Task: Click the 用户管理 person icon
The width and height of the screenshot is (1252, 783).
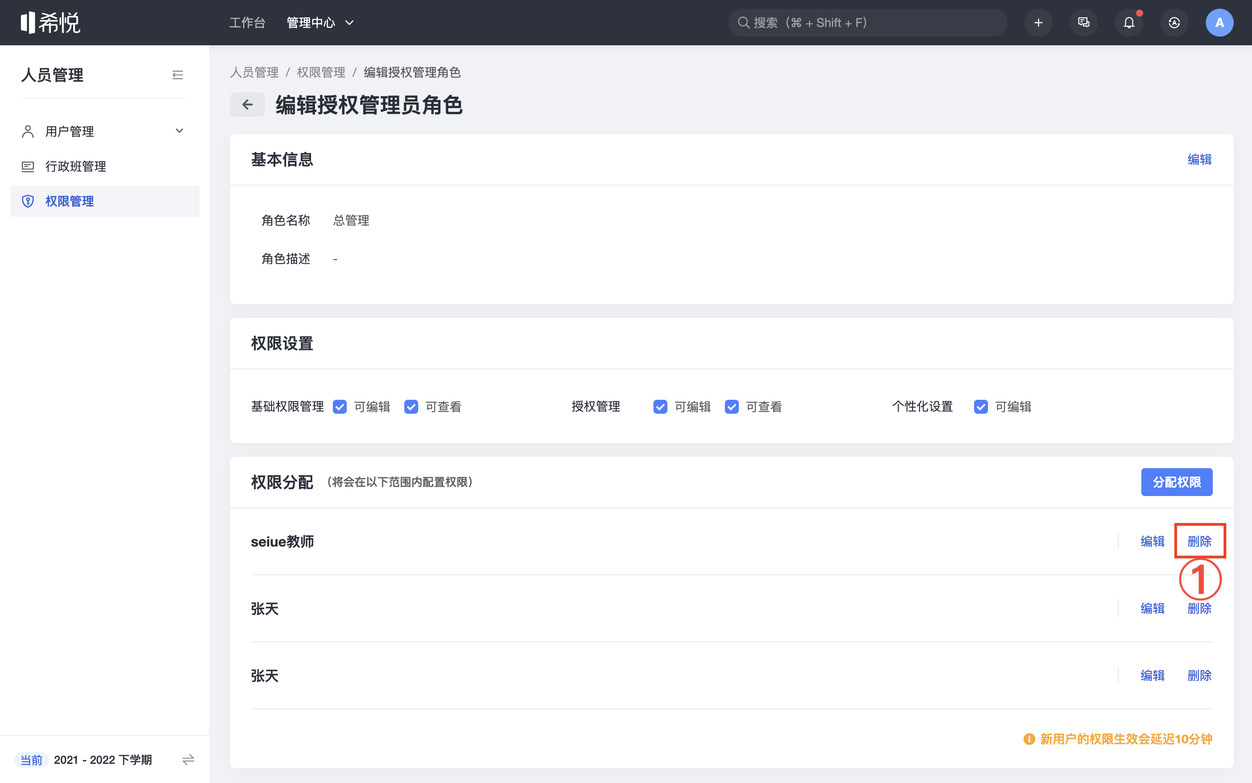Action: click(28, 132)
